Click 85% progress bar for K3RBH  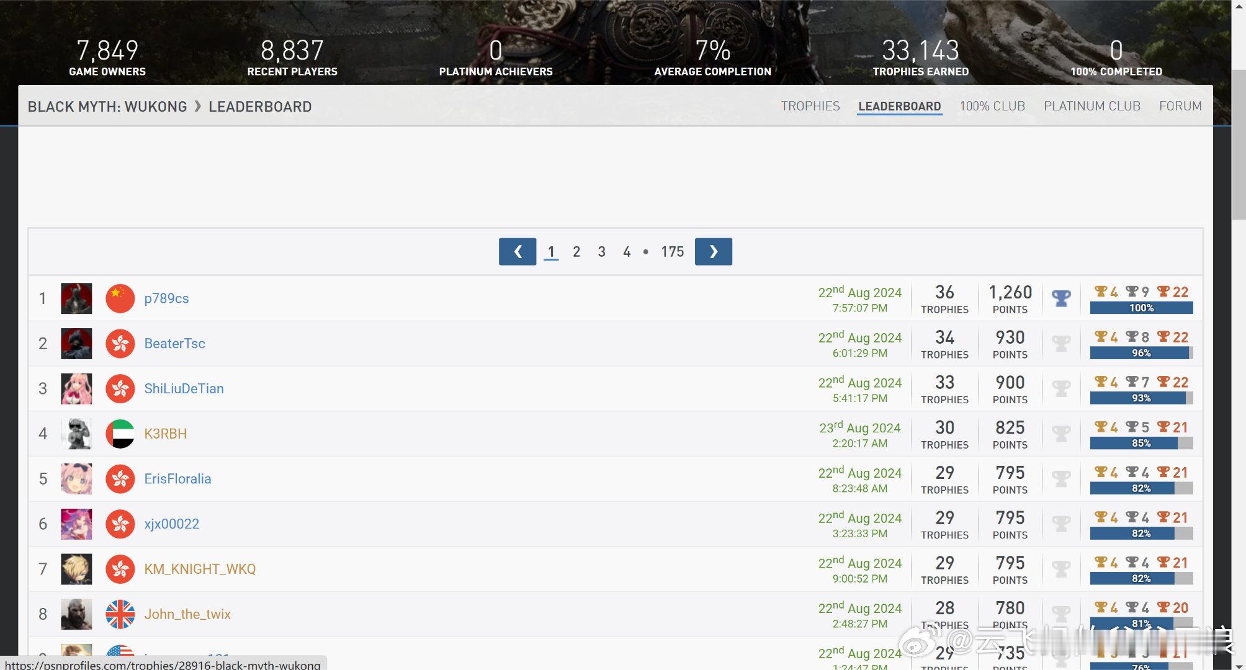[x=1141, y=443]
